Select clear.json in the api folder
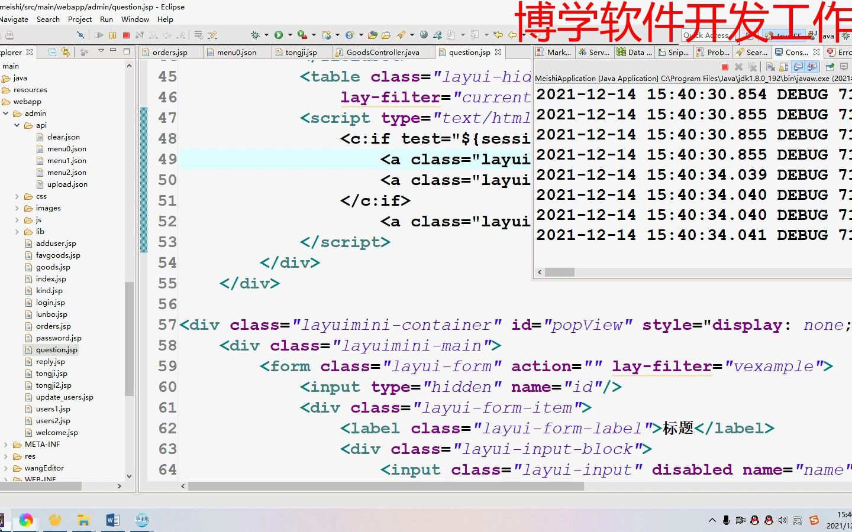The width and height of the screenshot is (852, 532). point(63,137)
